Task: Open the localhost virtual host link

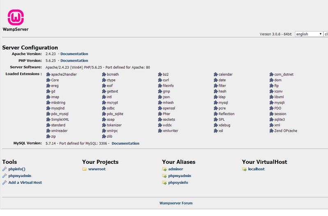Action: click(x=256, y=169)
